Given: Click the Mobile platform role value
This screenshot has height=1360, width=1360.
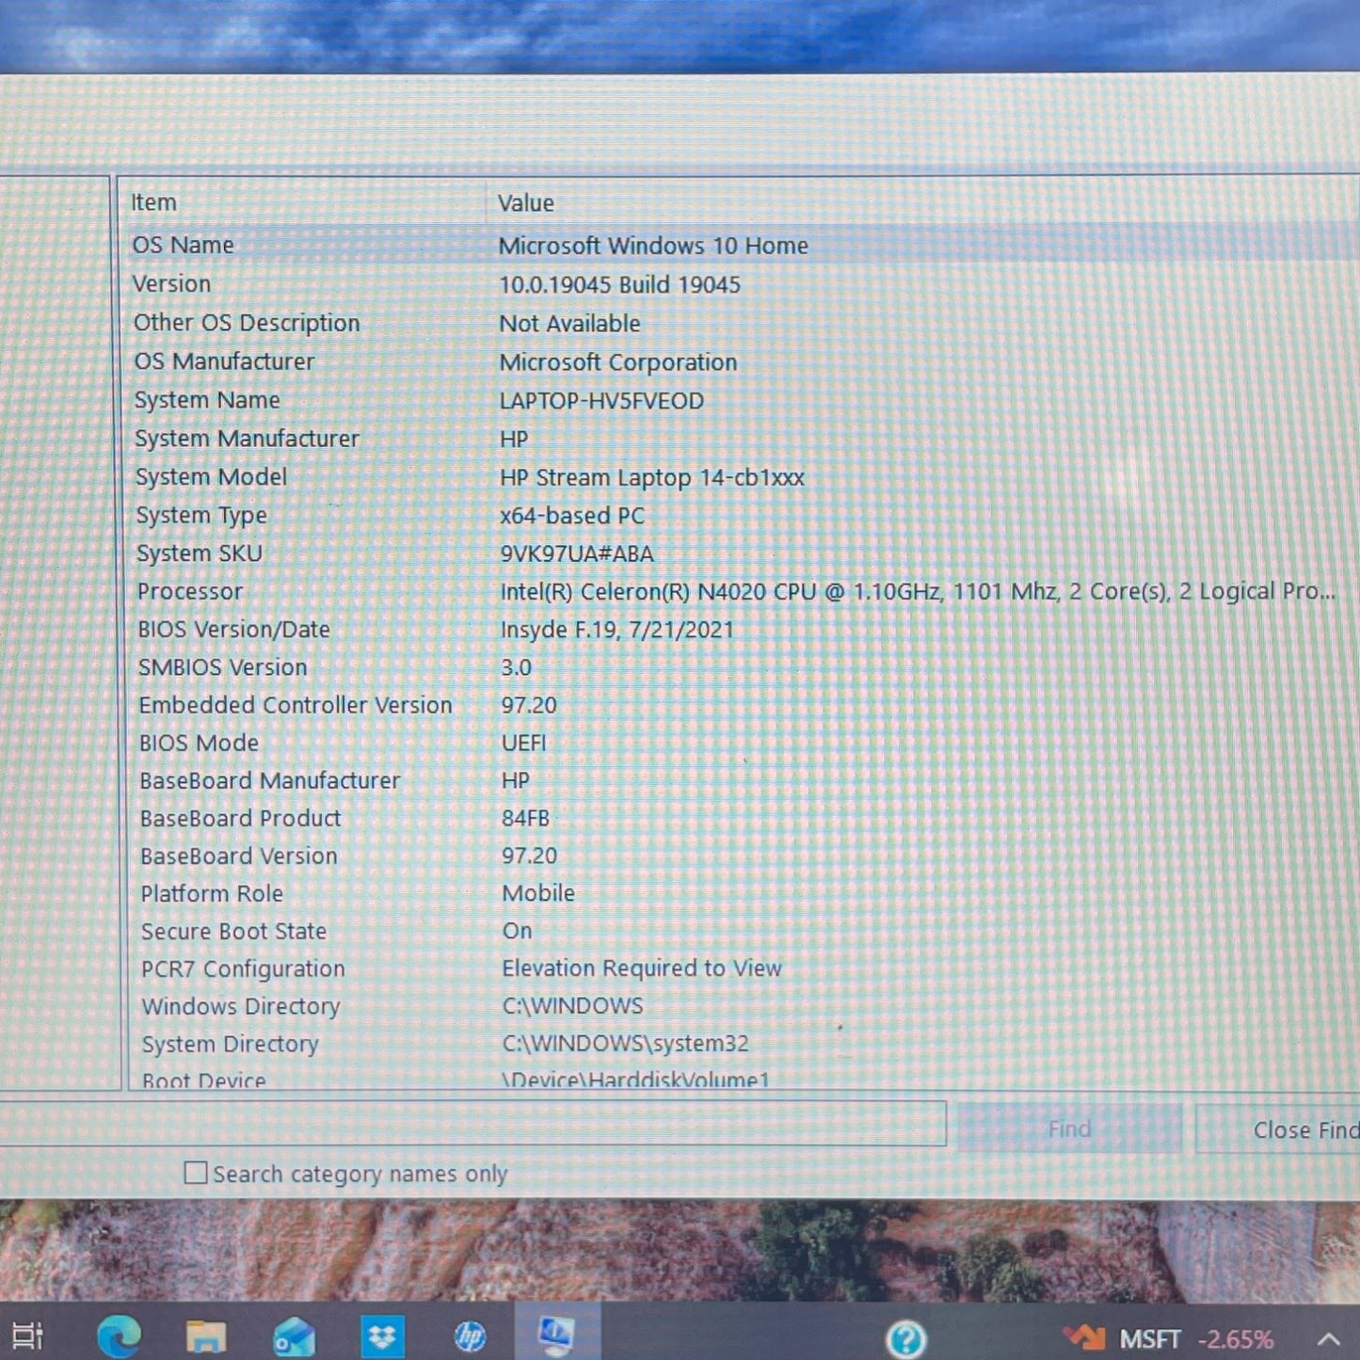Looking at the screenshot, I should (538, 893).
